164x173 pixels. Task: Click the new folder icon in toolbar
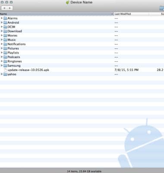point(162,8)
